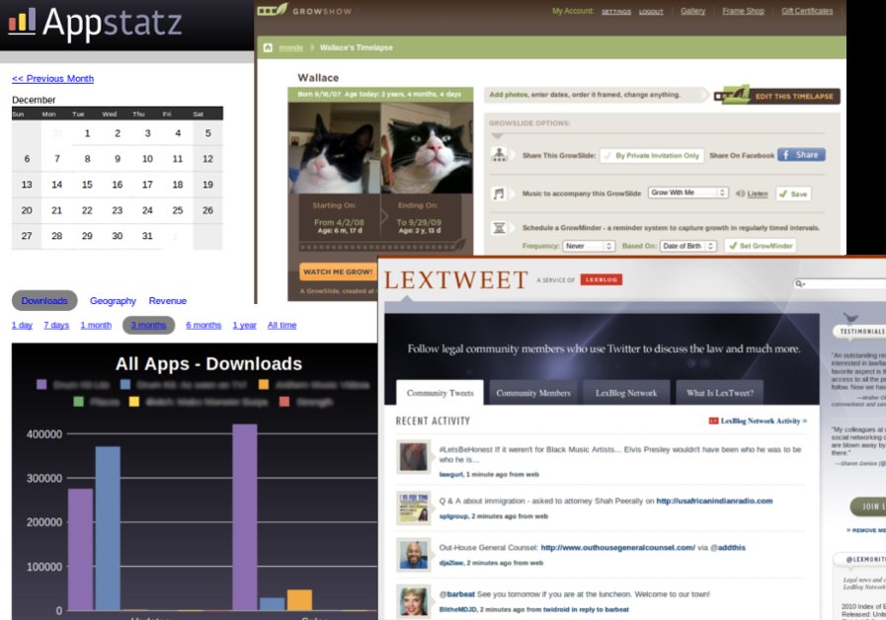This screenshot has width=886, height=620.
Task: Click the speaker icon next to Listen
Action: [740, 194]
